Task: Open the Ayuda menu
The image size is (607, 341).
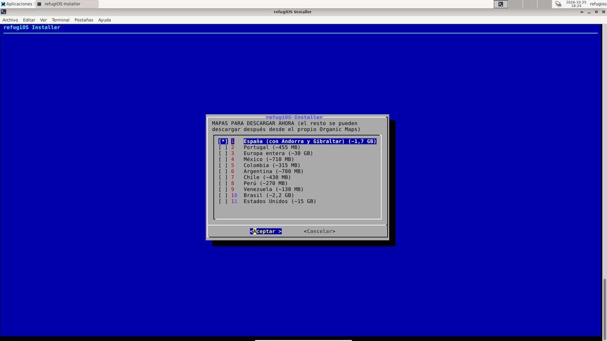Action: pos(104,20)
